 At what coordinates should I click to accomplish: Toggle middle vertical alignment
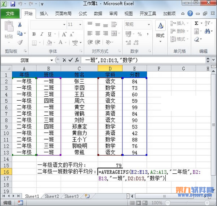98,25
